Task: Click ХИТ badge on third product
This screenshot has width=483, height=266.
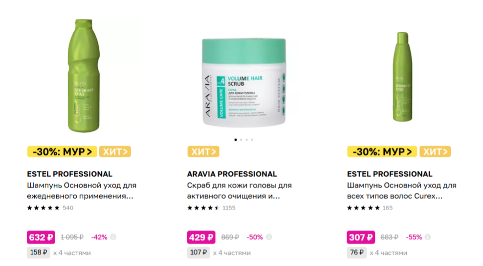Action: tap(435, 152)
